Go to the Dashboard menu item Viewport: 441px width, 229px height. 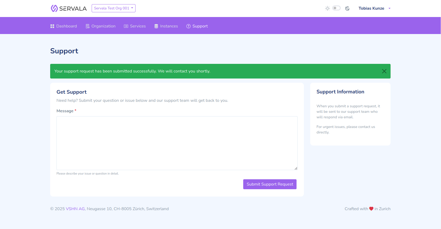(66, 26)
